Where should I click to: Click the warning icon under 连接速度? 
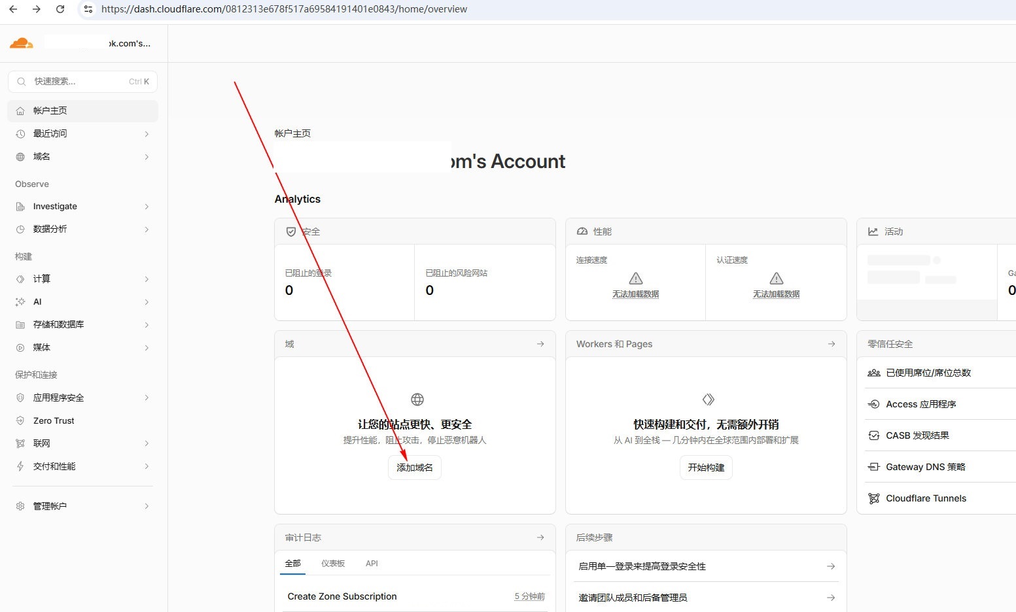(636, 278)
